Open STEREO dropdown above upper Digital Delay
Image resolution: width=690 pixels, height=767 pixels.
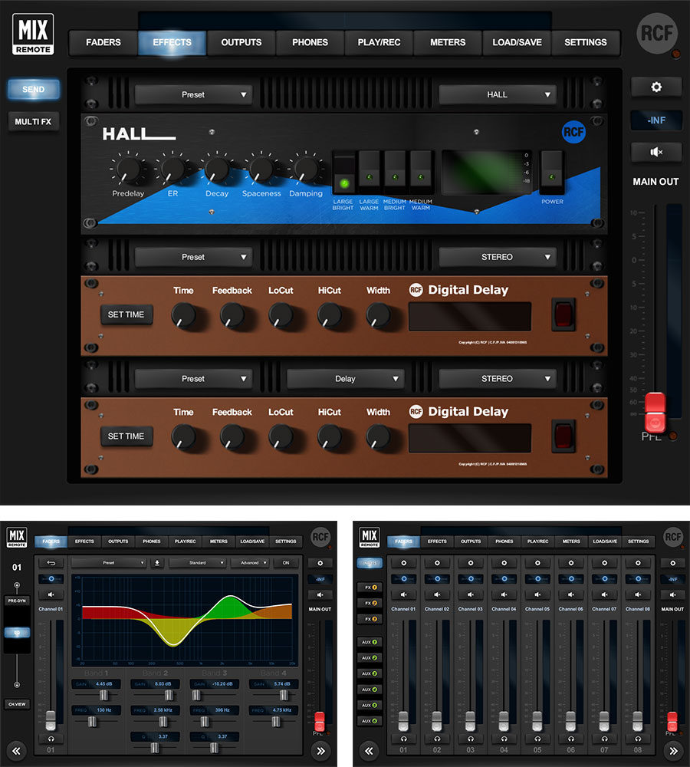(x=498, y=257)
